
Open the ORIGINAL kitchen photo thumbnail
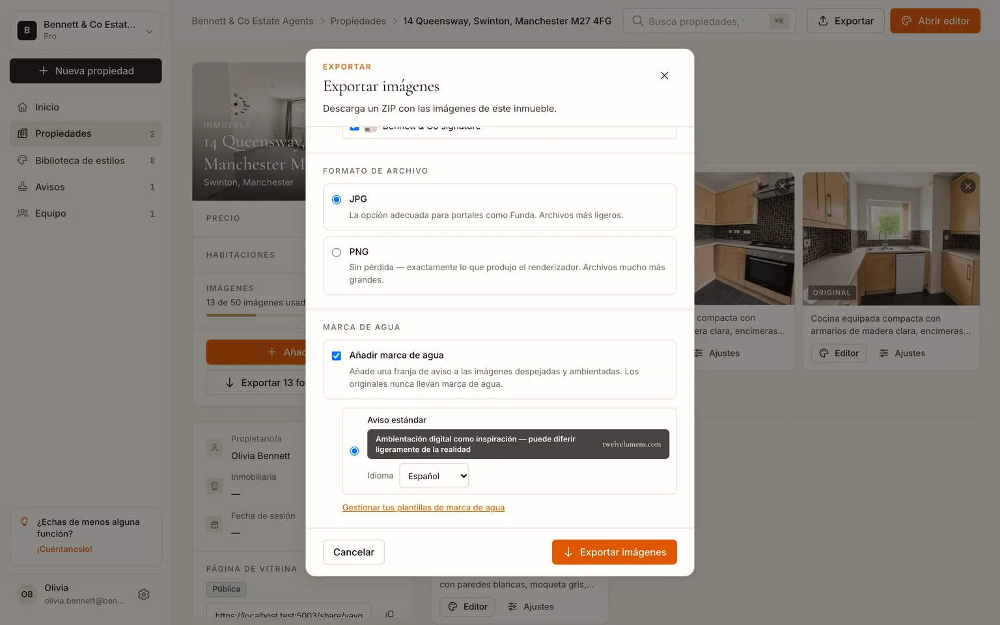click(891, 239)
